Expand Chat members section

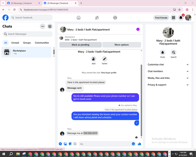click(168, 71)
